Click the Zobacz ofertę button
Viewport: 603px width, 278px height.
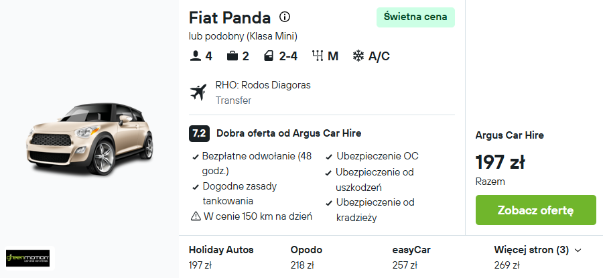536,210
